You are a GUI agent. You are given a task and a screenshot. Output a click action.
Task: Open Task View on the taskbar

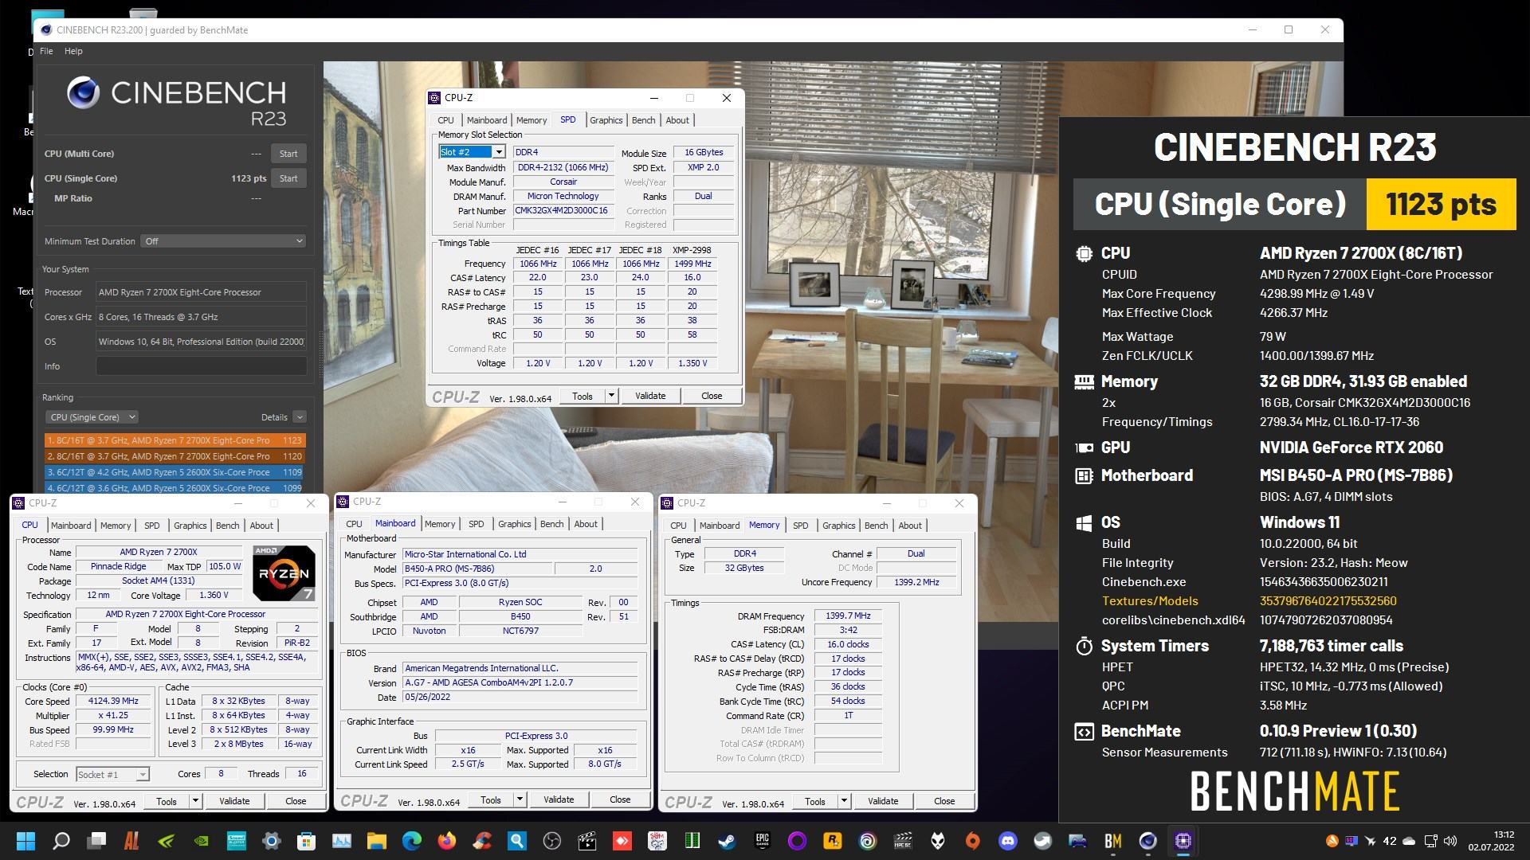pos(96,841)
